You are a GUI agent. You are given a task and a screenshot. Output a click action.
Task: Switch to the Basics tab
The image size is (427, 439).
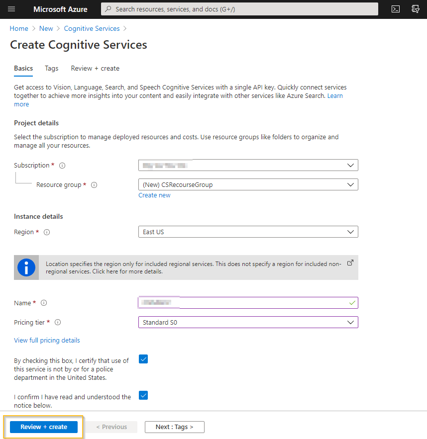[x=23, y=68]
